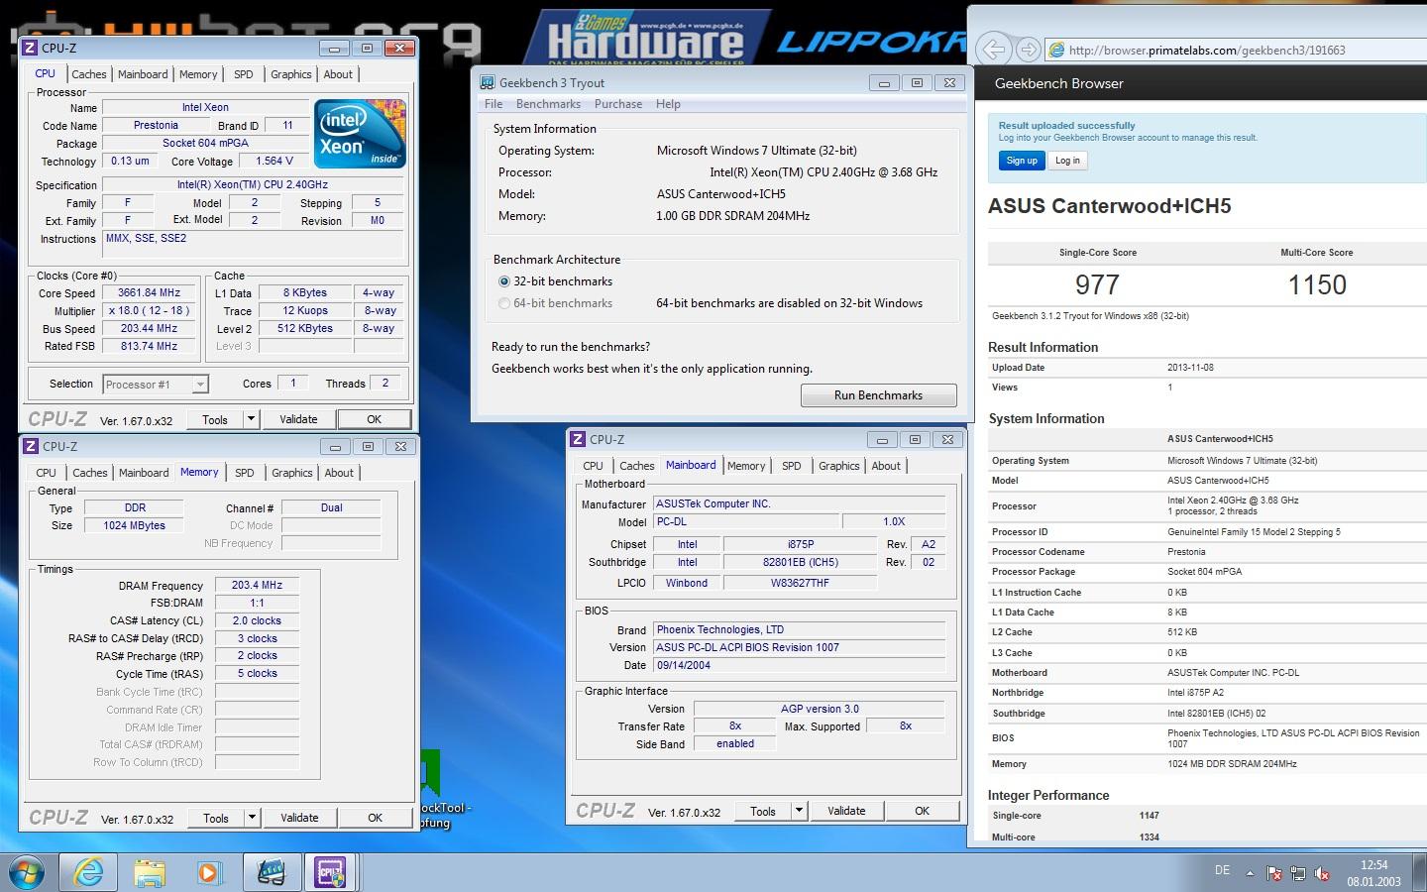Click Validate in the CPU tab window
The height and width of the screenshot is (892, 1427).
(298, 419)
